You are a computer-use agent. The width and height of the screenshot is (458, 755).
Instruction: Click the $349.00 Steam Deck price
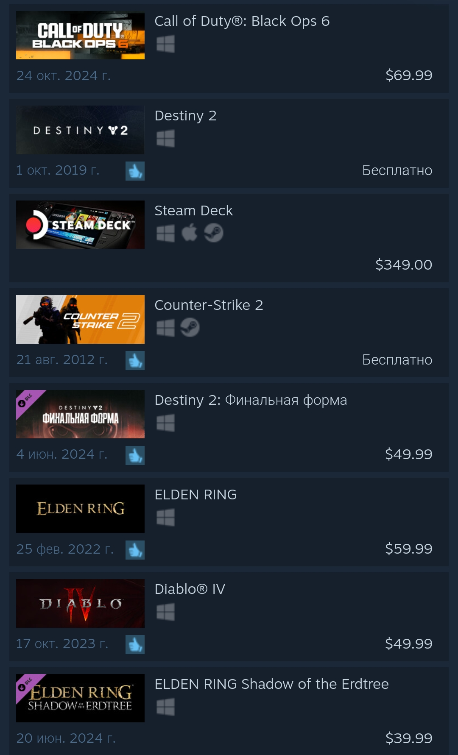(x=404, y=265)
